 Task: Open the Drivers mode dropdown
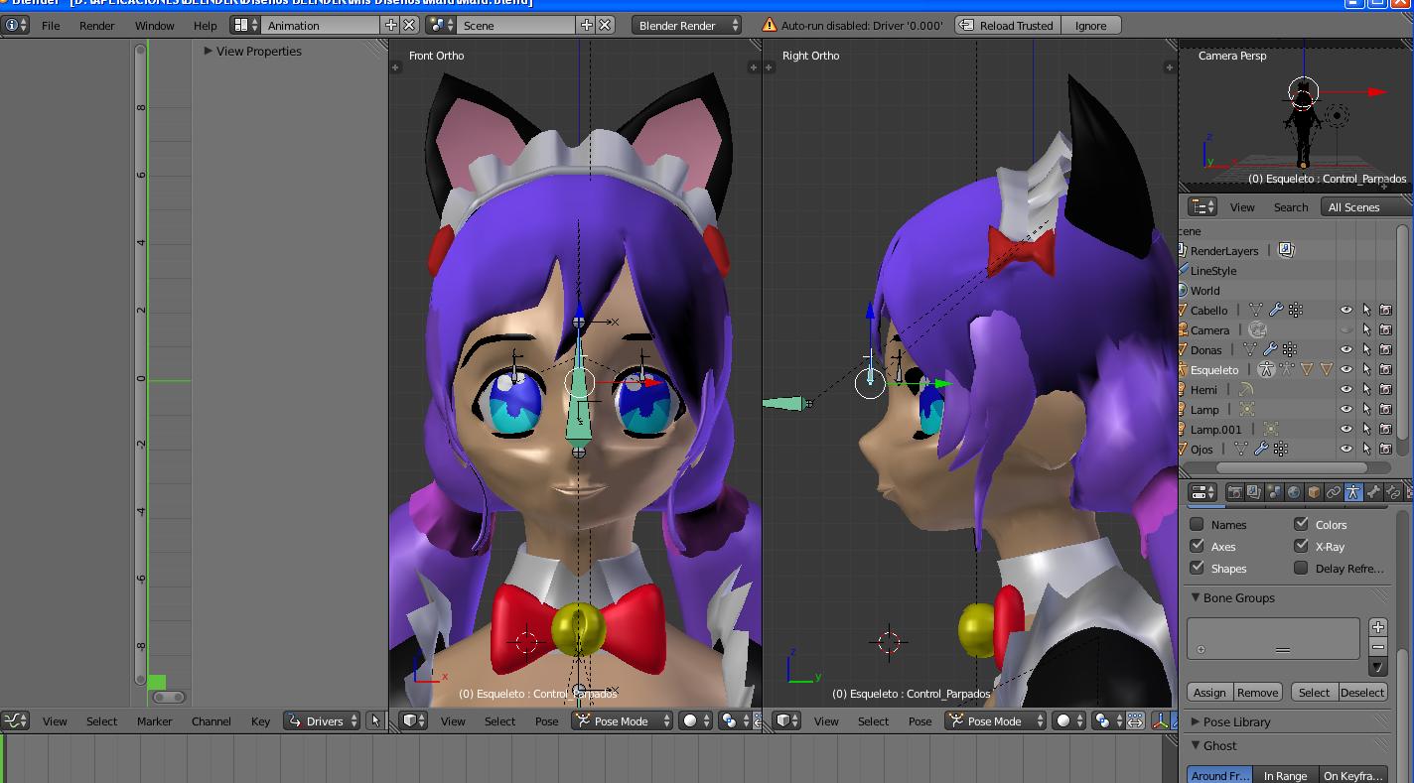[x=322, y=721]
